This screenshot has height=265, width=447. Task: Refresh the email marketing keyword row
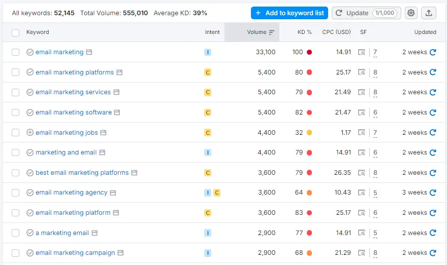click(x=433, y=52)
